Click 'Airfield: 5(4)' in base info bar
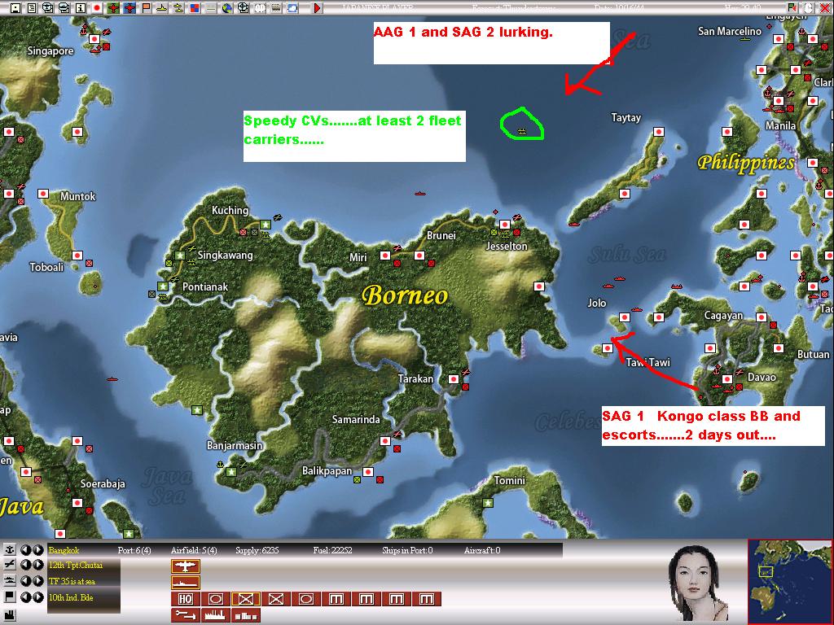This screenshot has width=834, height=625. point(194,550)
